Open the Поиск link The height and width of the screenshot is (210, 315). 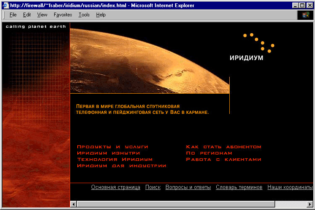point(153,187)
